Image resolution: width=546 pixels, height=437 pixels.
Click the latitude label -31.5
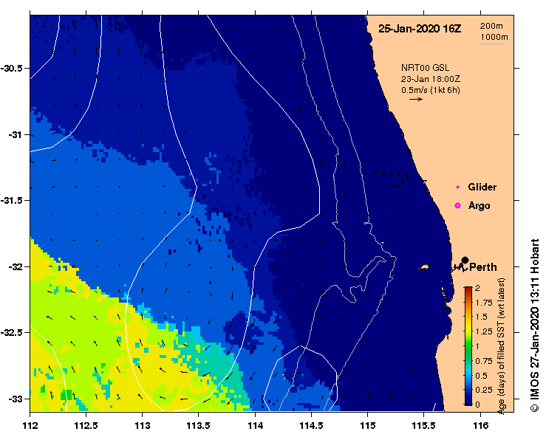click(12, 201)
